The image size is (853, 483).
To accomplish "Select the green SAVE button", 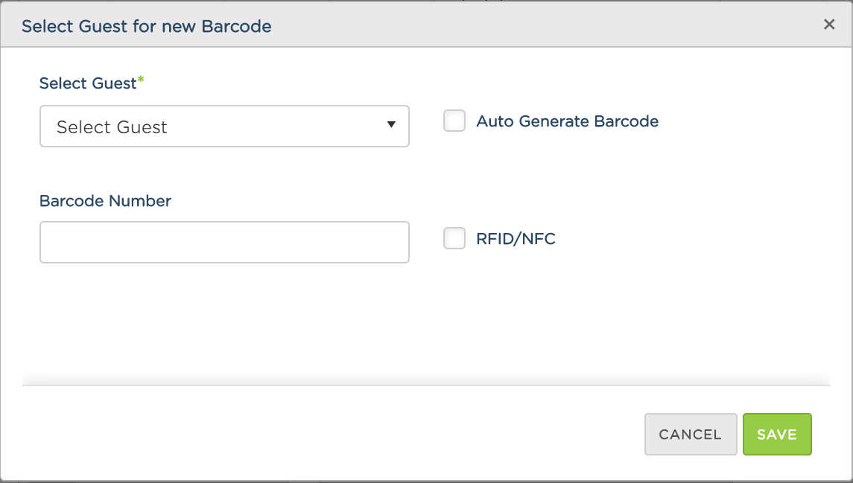I will point(777,434).
